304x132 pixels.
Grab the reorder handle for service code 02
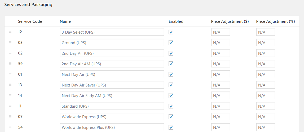(11, 53)
